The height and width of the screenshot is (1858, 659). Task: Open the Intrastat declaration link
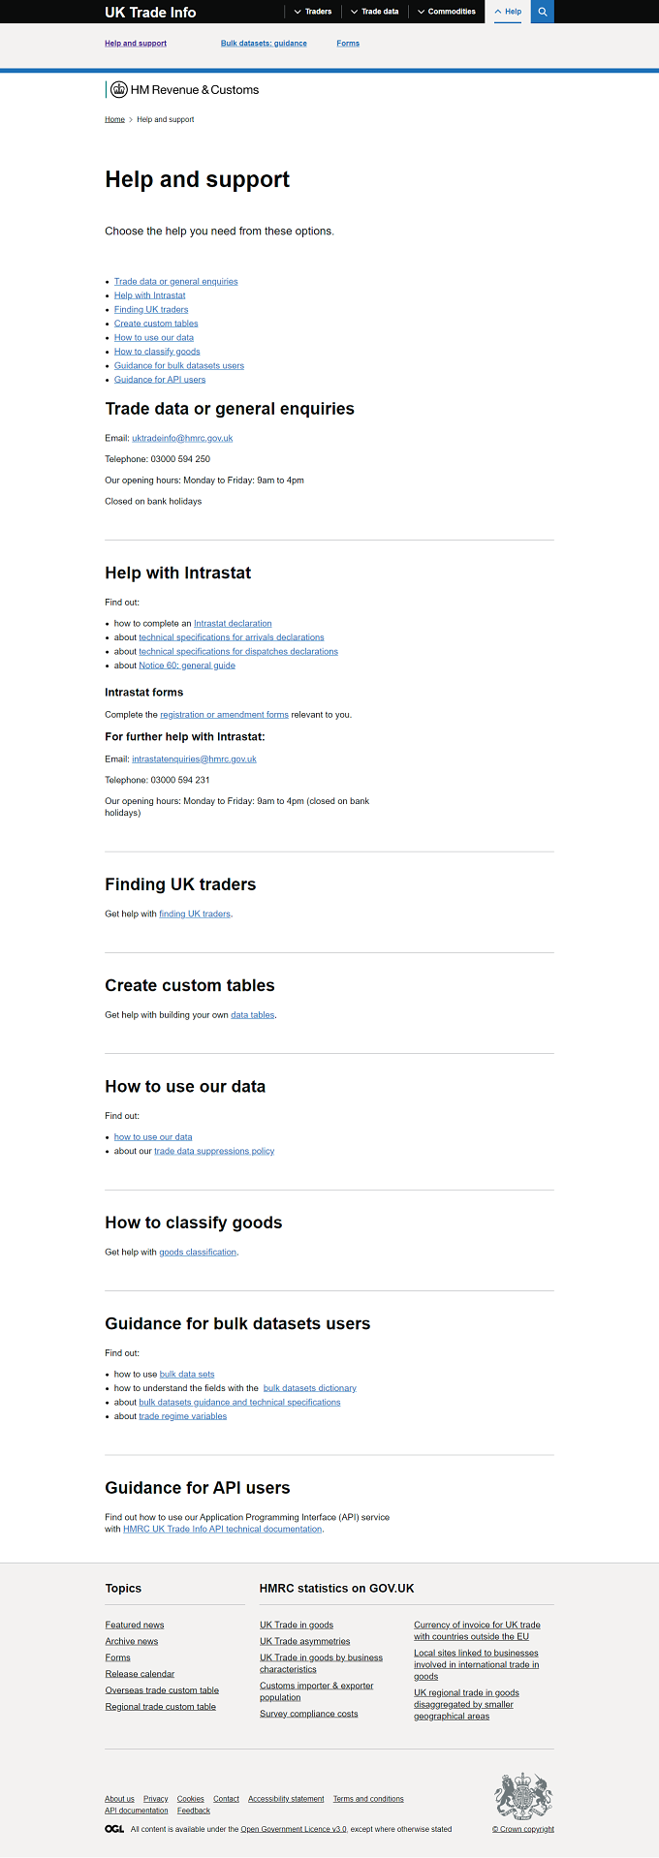(233, 624)
